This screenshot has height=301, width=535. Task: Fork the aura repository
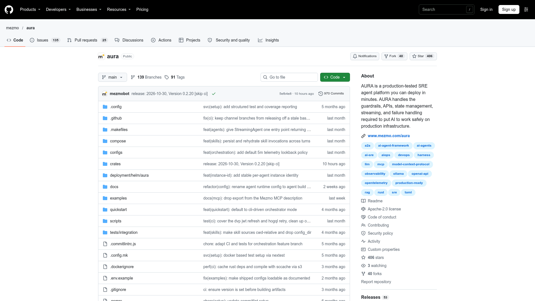[x=394, y=56]
